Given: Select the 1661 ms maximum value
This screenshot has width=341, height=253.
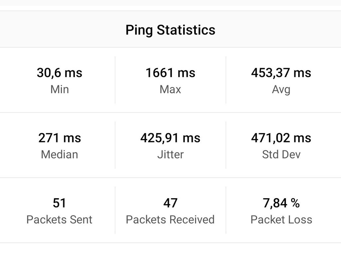Looking at the screenshot, I should click(x=170, y=73).
